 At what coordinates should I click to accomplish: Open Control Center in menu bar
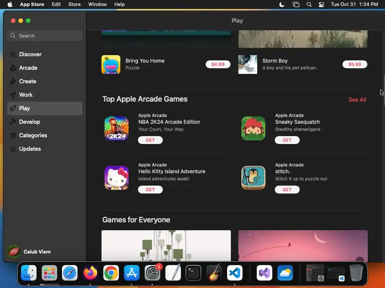tap(321, 4)
